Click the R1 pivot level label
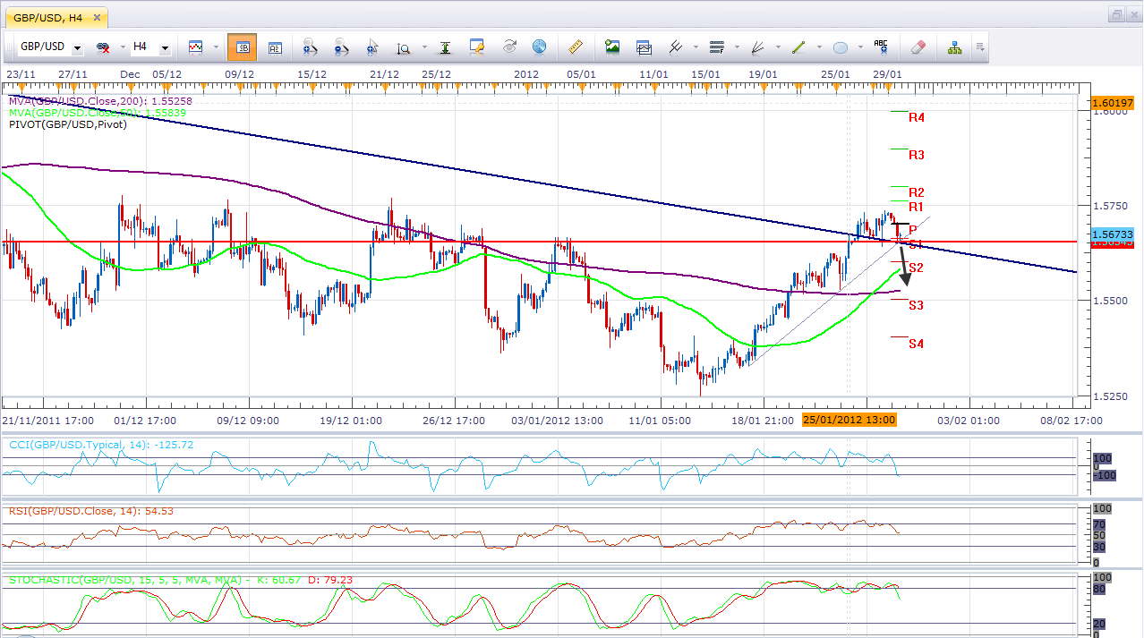Screen dimensions: 1144x638 pos(917,207)
